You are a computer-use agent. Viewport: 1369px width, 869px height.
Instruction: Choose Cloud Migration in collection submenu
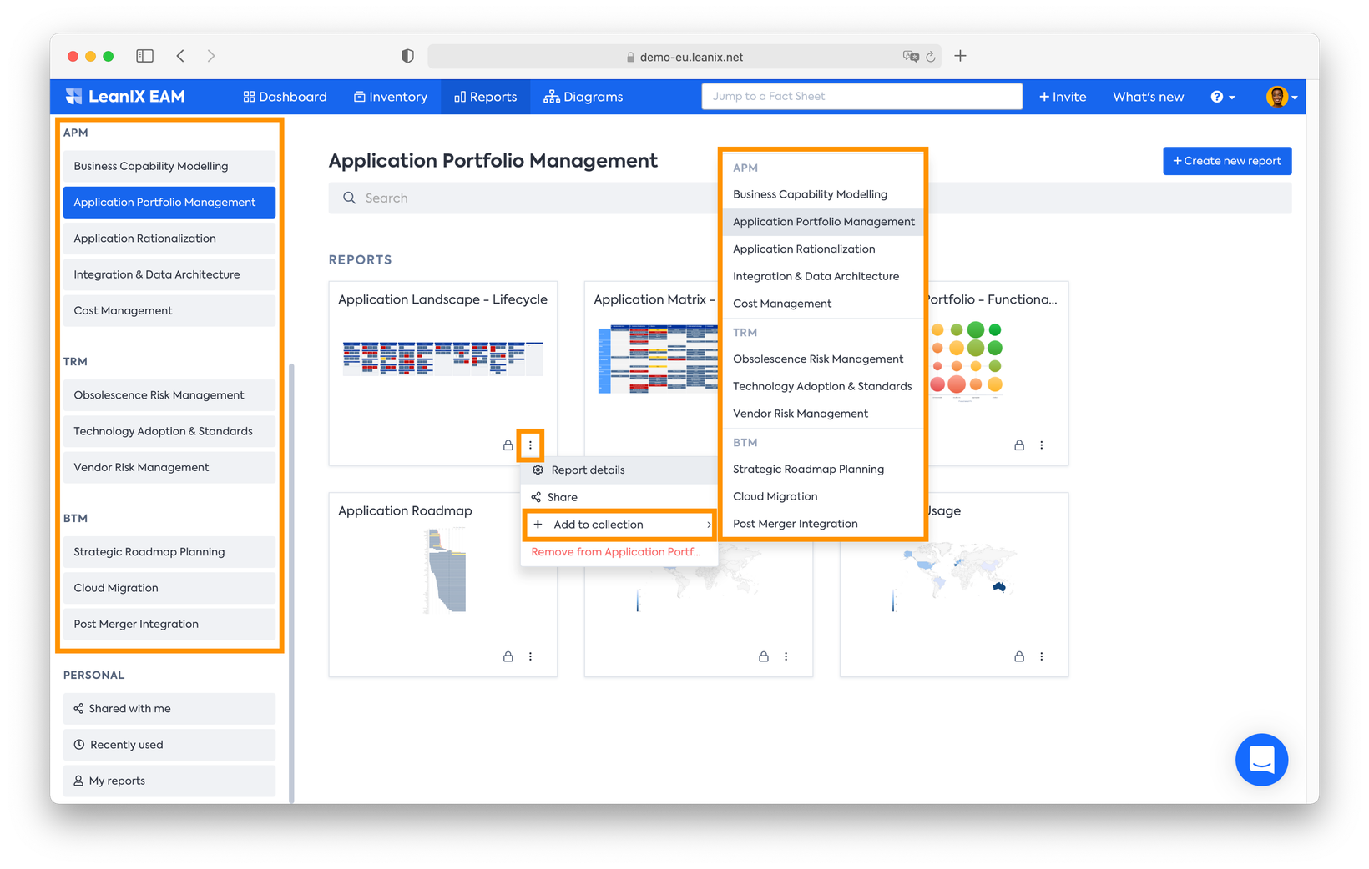[823, 496]
